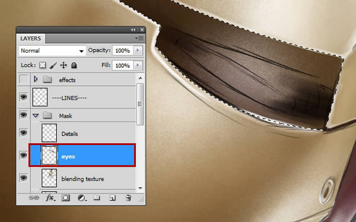Close the Layers panel
The height and width of the screenshot is (222, 356).
(x=142, y=30)
